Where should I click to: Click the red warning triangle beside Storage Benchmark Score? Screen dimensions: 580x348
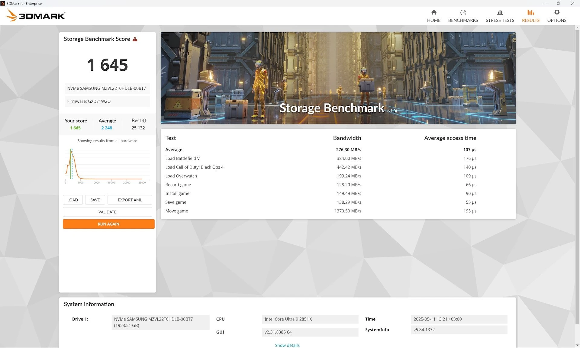point(135,39)
